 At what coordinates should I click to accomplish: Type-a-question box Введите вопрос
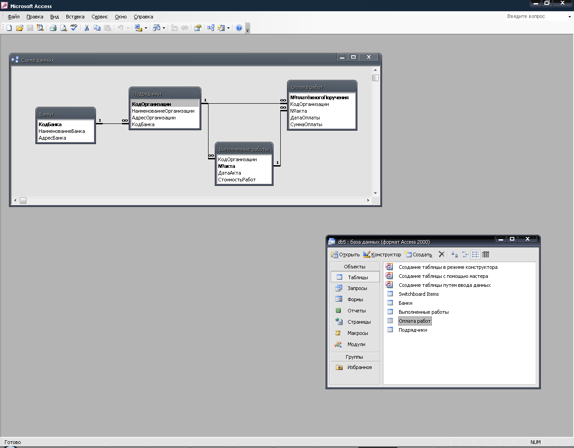(x=536, y=17)
